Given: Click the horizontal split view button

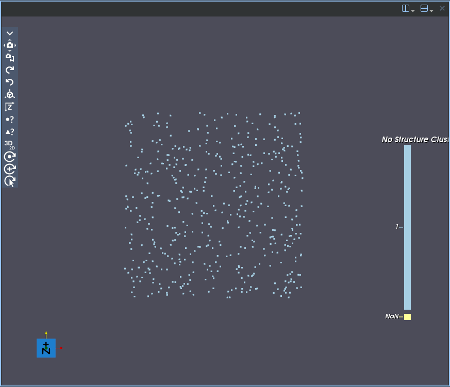Looking at the screenshot, I should point(424,8).
